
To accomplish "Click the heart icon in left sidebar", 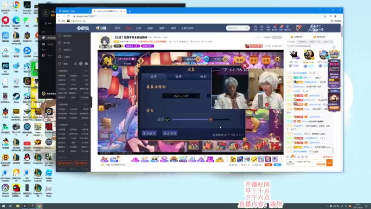I will [60, 36].
